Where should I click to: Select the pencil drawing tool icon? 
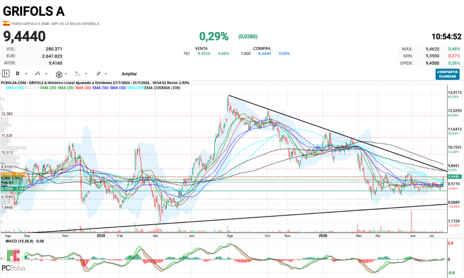click(98, 73)
